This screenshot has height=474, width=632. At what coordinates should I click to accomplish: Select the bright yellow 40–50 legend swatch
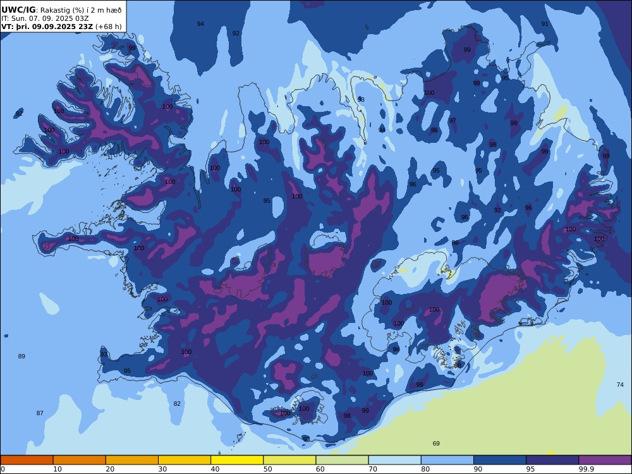point(237,460)
